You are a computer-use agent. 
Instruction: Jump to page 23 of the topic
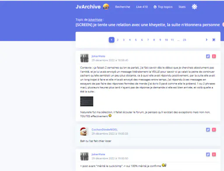pos(185,40)
